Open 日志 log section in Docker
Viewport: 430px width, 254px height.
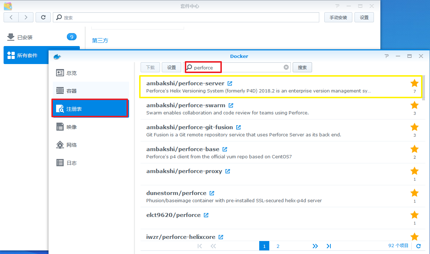point(91,163)
